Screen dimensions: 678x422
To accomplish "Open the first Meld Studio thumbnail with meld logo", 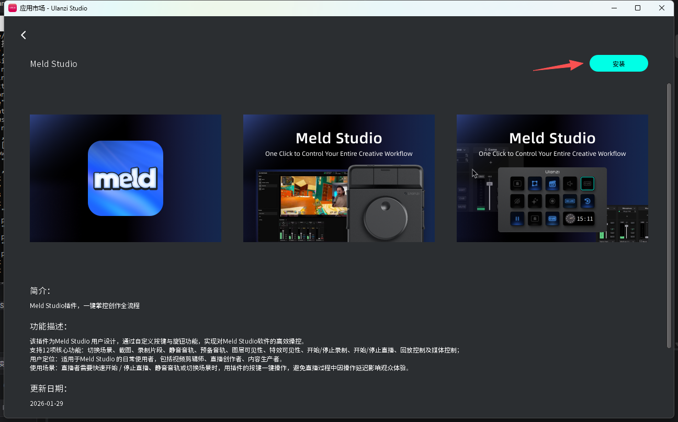I will click(126, 178).
